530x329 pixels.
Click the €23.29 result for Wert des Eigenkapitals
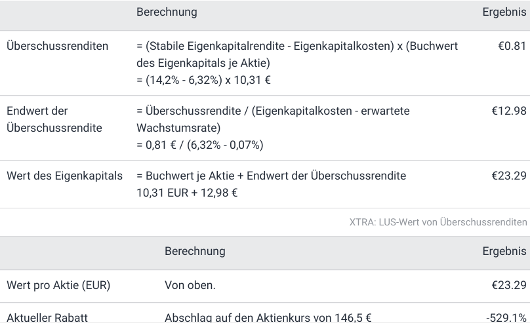[509, 176]
